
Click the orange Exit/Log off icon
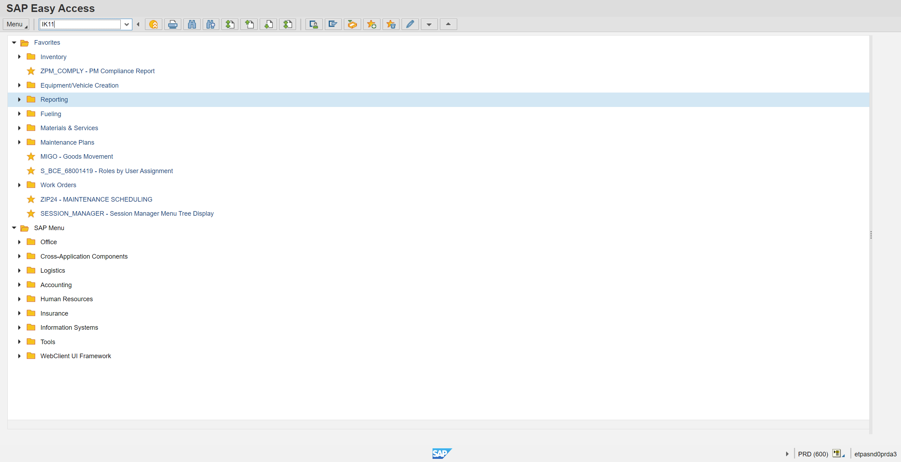click(153, 24)
